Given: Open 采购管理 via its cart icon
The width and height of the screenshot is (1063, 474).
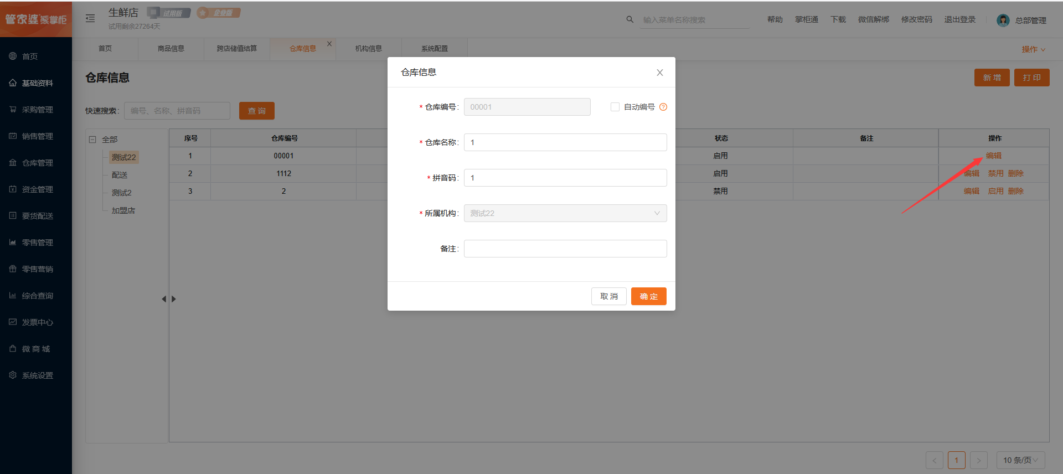Looking at the screenshot, I should pyautogui.click(x=13, y=109).
